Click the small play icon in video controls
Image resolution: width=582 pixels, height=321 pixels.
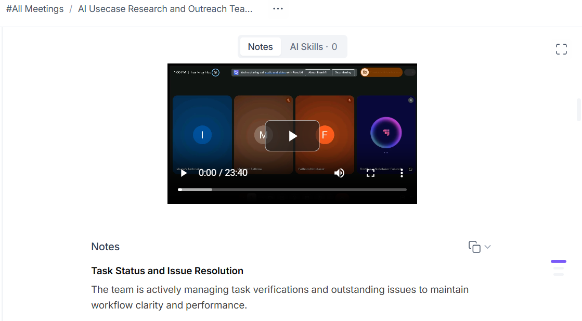click(184, 173)
